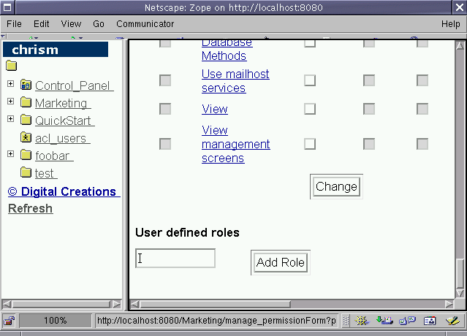Launch Composer with the pencil icon
This screenshot has height=336, width=467.
452,321
